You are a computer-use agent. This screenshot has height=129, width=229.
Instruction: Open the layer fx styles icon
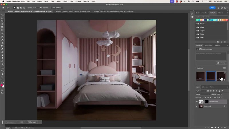[x=209, y=127]
